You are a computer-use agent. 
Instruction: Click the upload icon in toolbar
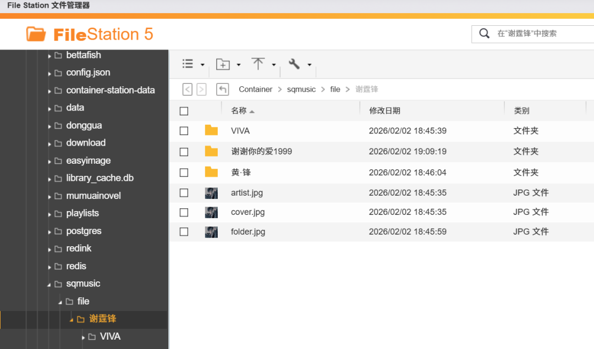258,64
